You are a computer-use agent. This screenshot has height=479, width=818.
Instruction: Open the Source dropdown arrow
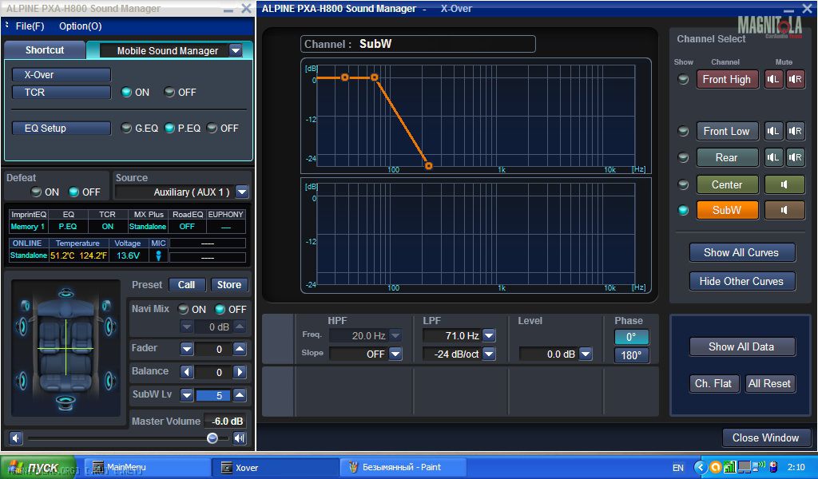(x=242, y=192)
